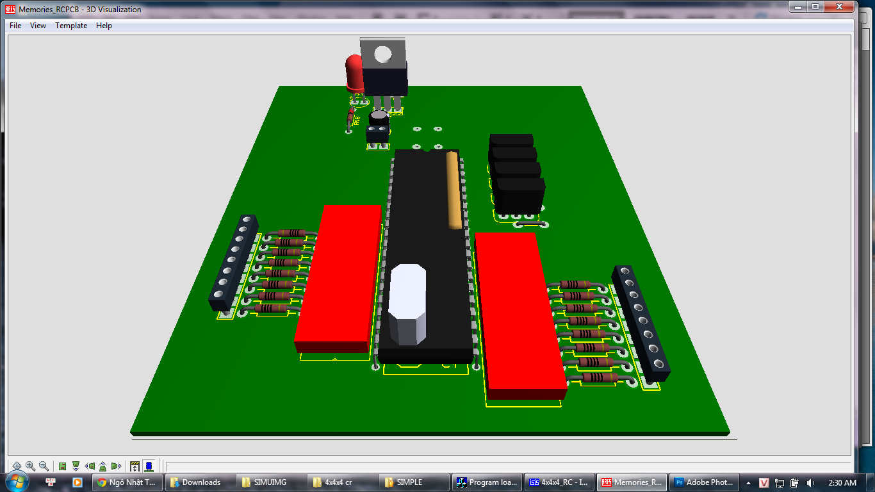Switch to right view of board
This screenshot has height=492, width=875.
[x=116, y=466]
